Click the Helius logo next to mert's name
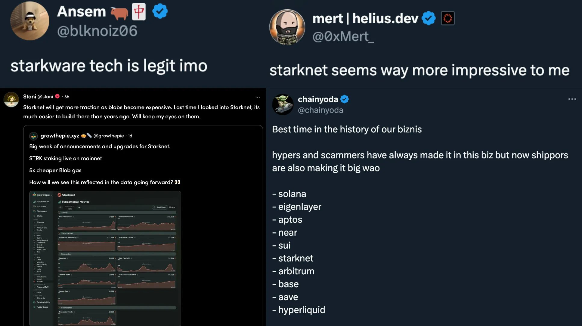This screenshot has height=326, width=582. (447, 18)
